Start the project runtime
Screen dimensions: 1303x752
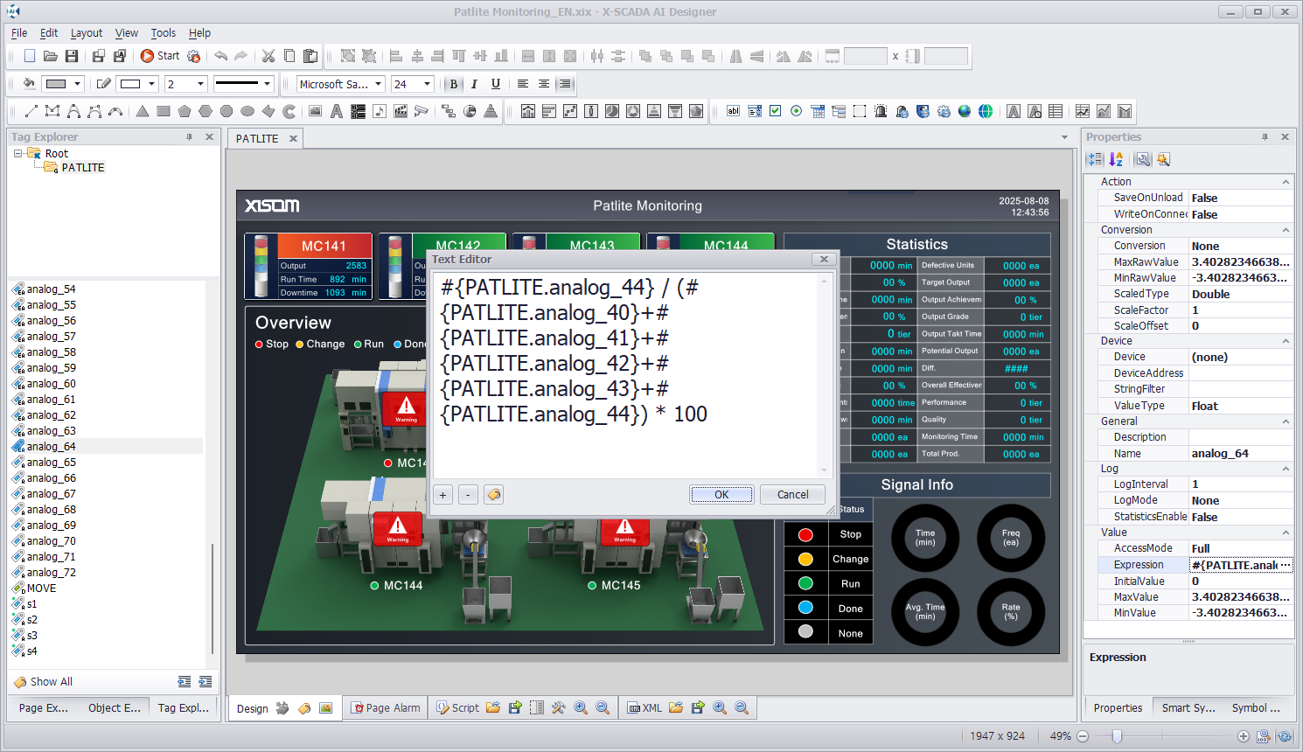[x=160, y=56]
